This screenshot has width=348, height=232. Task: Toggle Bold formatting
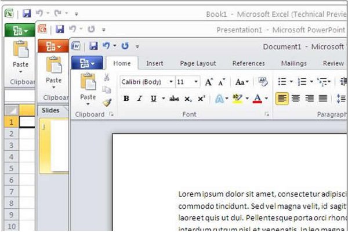(126, 99)
